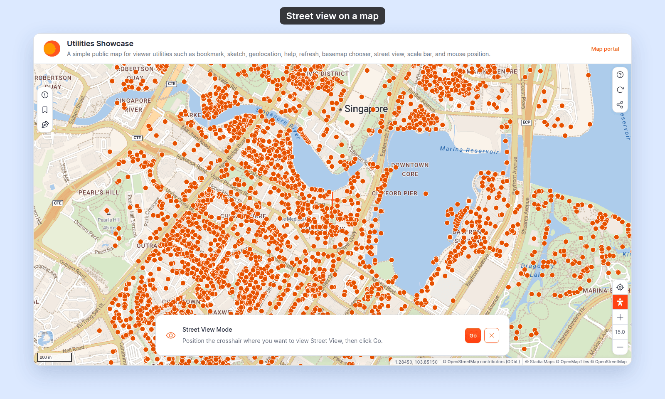Click the OpenStreetMap contributors attribution

[481, 362]
